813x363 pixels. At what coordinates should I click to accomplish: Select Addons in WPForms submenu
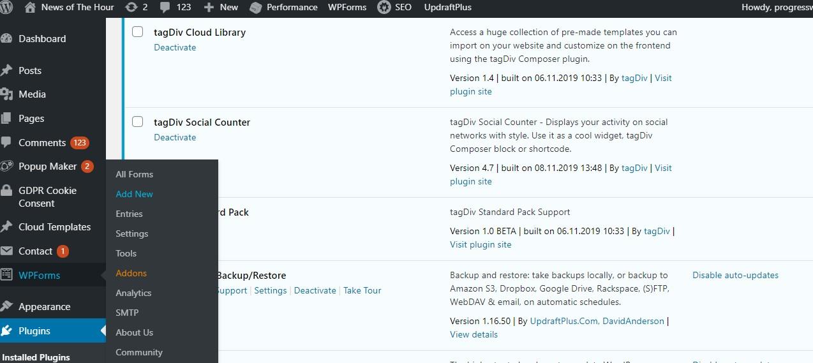(x=131, y=273)
